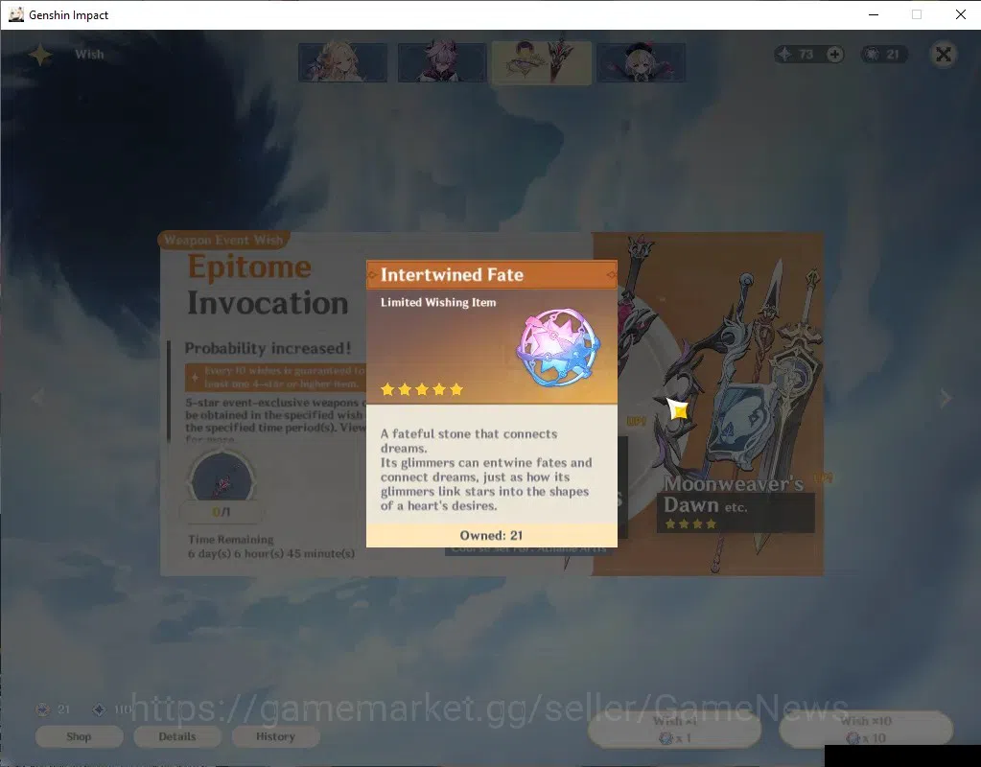Minimize the Genshin Impact window
Image resolution: width=981 pixels, height=767 pixels.
coord(874,14)
